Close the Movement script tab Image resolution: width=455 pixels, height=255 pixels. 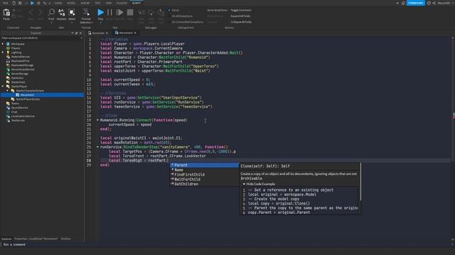tap(135, 33)
